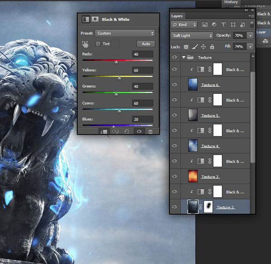
Task: Hide the Texture 5 layer
Action: (x=174, y=115)
